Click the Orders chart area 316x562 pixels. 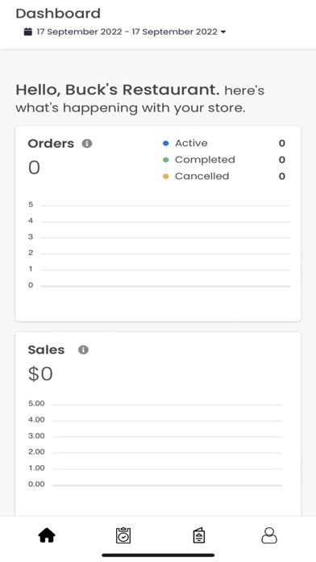(x=160, y=245)
